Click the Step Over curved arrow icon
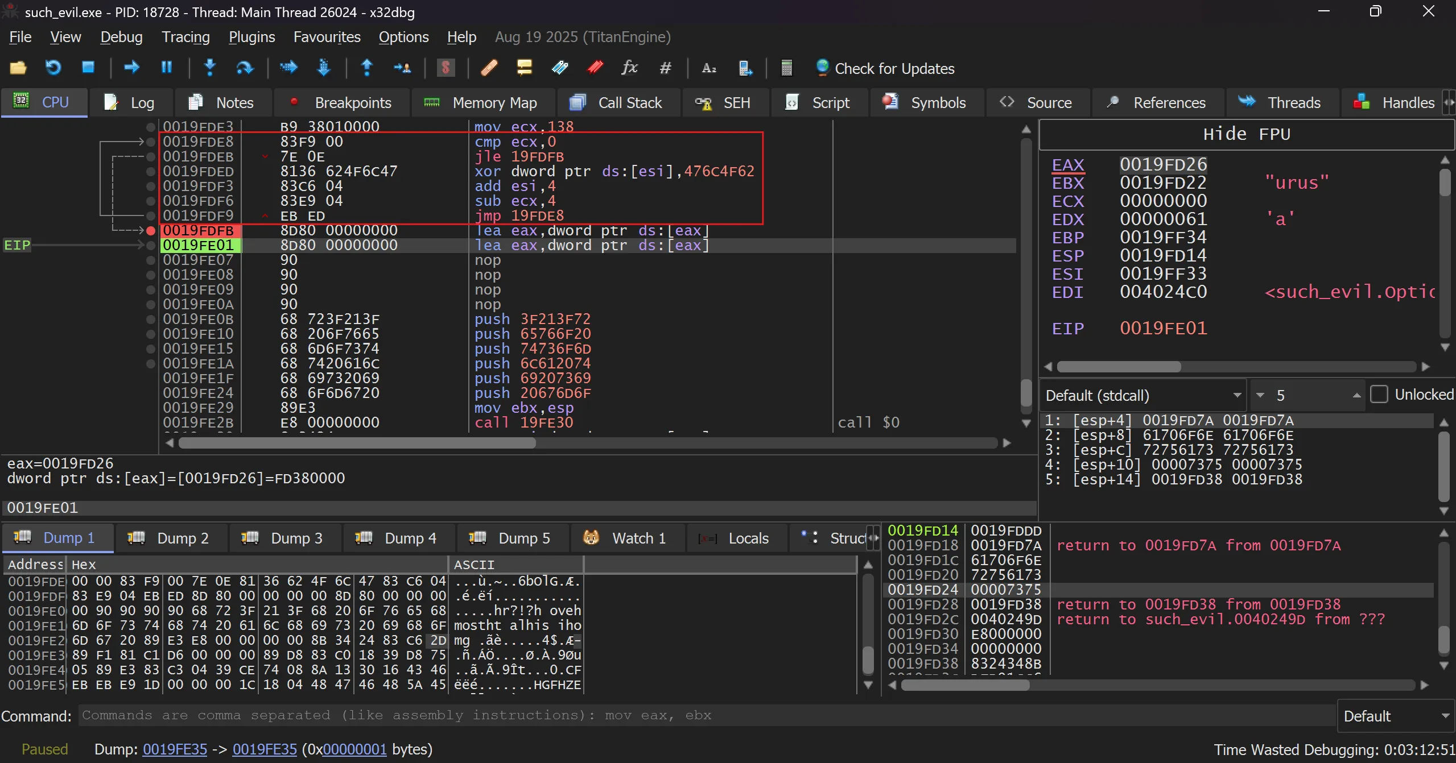This screenshot has width=1456, height=763. [245, 68]
